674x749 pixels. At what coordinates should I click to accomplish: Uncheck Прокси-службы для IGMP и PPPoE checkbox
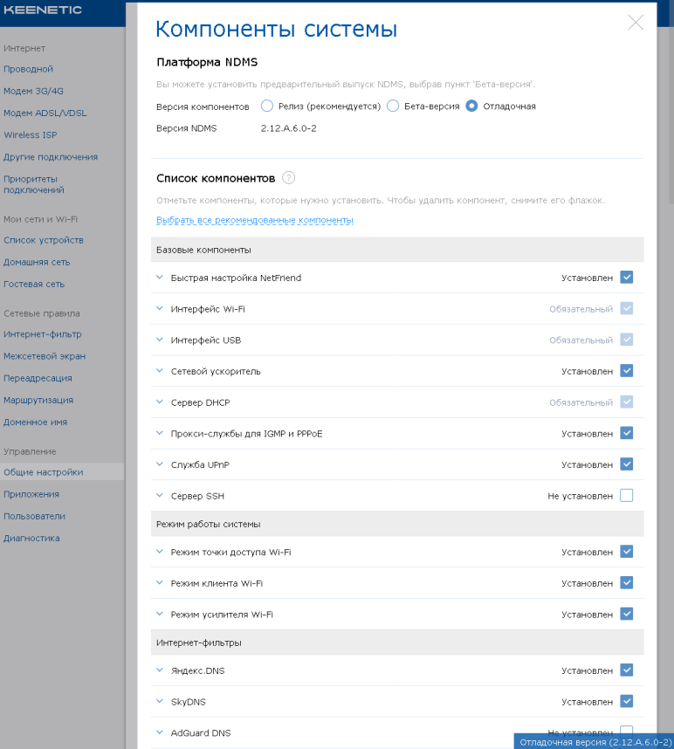coord(626,433)
